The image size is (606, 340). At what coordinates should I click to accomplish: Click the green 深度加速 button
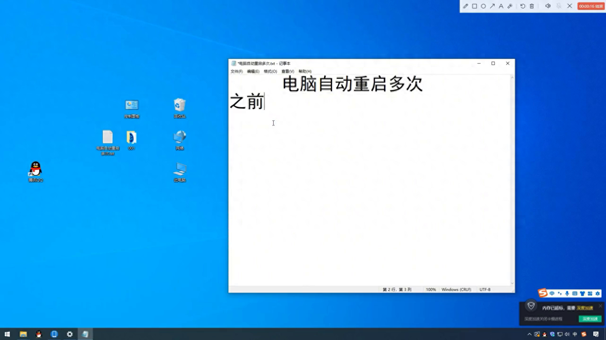(x=590, y=319)
